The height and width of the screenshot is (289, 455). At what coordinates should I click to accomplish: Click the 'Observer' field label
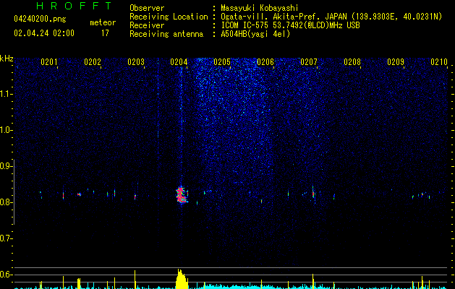point(147,8)
